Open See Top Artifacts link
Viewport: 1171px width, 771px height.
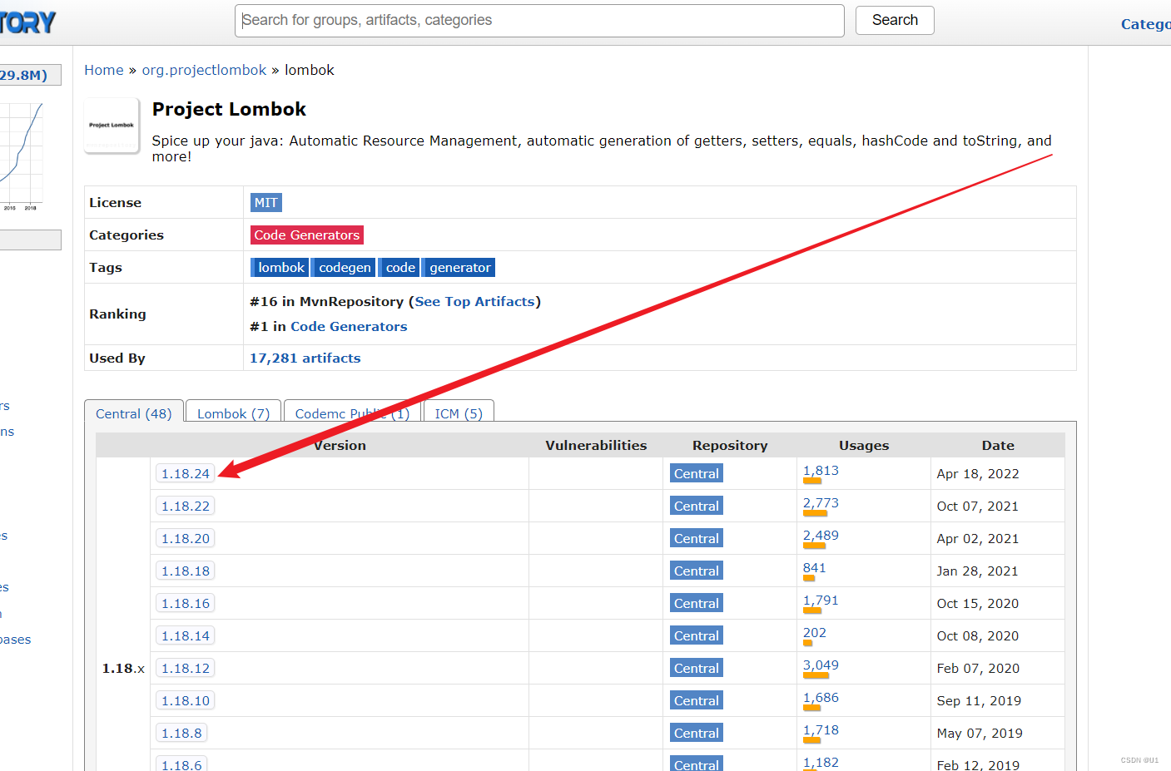[x=474, y=301]
